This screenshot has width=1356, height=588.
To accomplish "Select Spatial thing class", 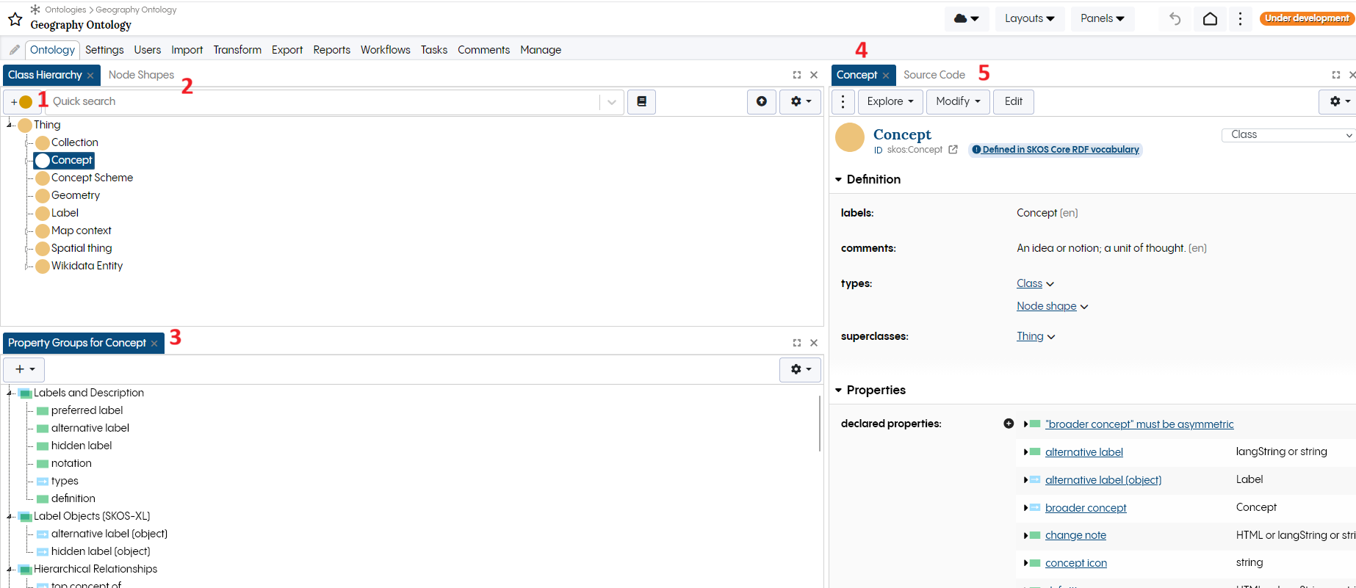I will pyautogui.click(x=82, y=248).
